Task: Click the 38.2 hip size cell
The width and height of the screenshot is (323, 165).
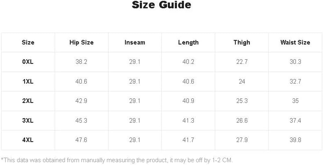Action: point(81,62)
